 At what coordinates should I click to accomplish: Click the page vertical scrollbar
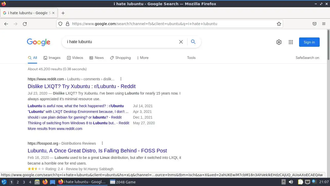coord(328,45)
